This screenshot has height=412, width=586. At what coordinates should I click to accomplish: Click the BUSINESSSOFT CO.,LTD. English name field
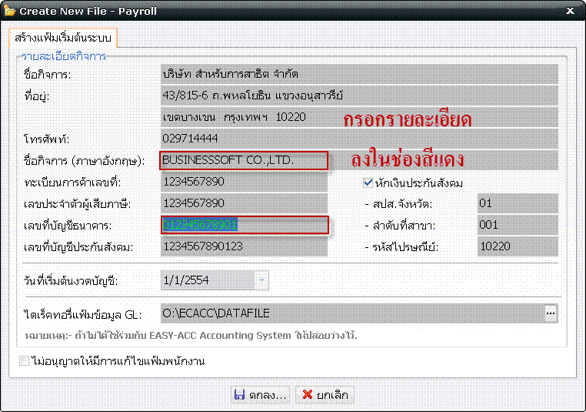coord(244,160)
